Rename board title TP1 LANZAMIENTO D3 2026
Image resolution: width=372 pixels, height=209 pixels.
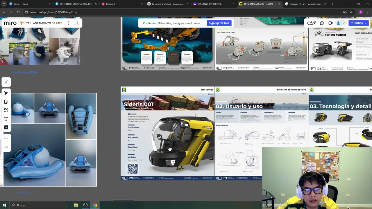pos(44,23)
